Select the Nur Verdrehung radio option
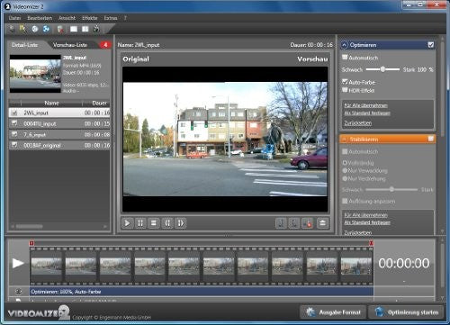 pyautogui.click(x=345, y=178)
